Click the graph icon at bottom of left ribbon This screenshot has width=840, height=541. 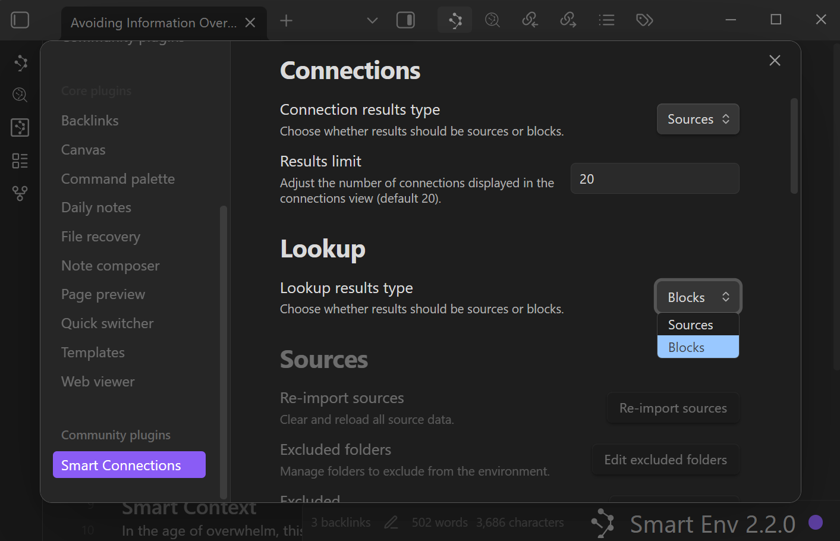(x=20, y=193)
